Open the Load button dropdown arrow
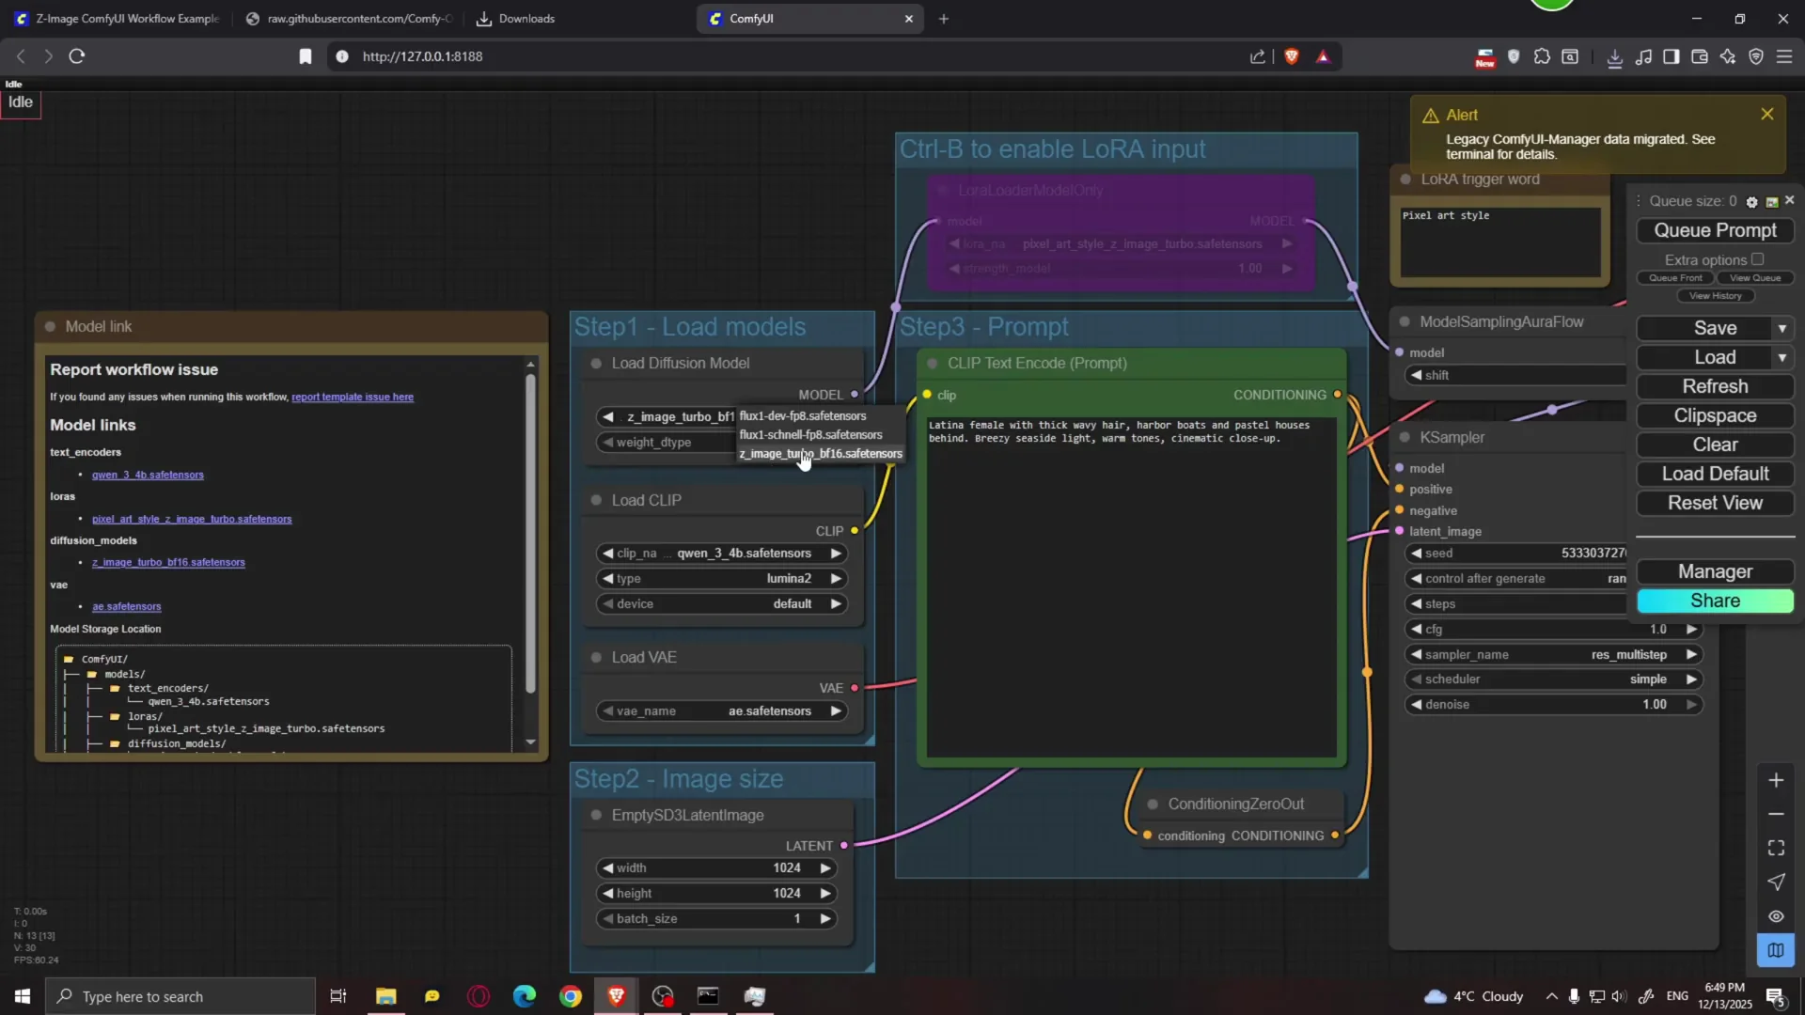Viewport: 1805px width, 1015px height. pyautogui.click(x=1781, y=357)
